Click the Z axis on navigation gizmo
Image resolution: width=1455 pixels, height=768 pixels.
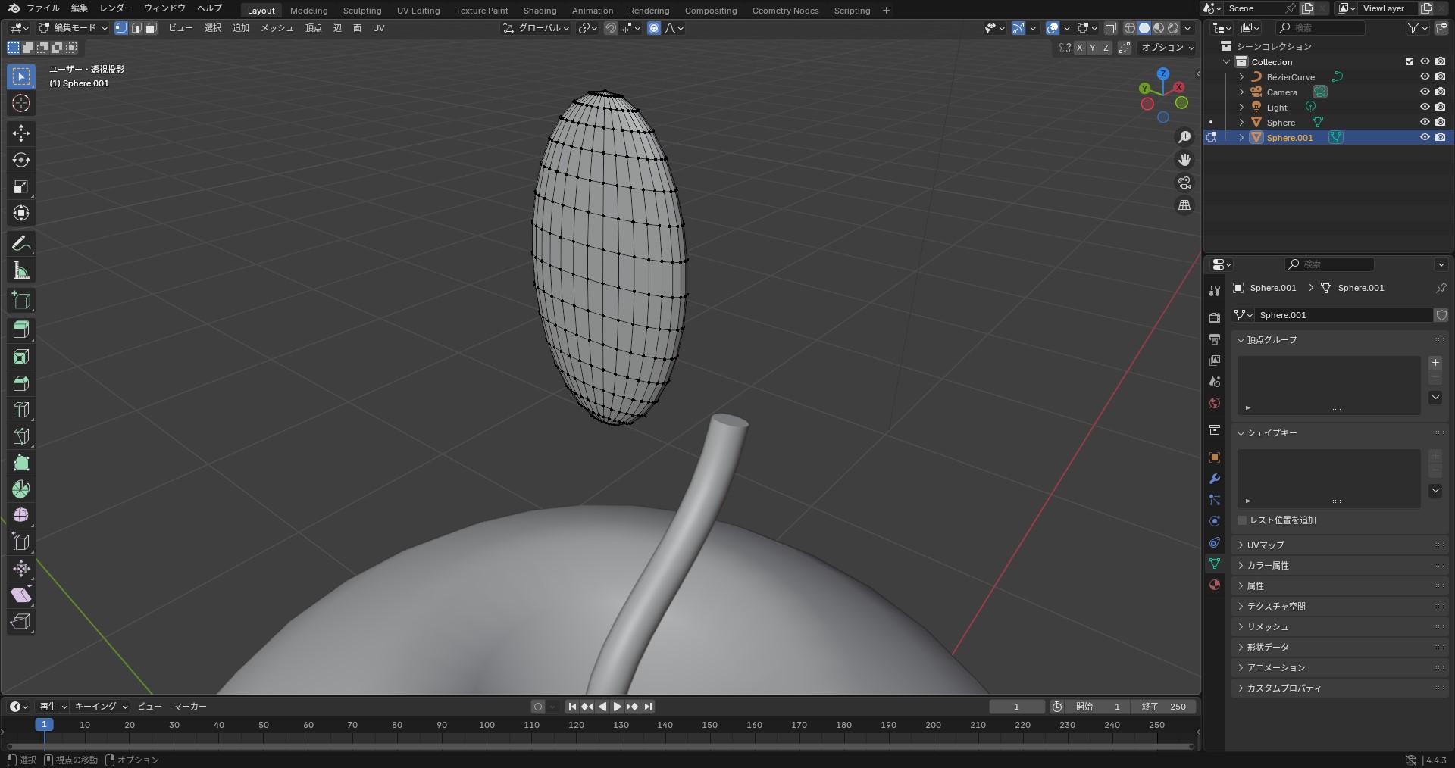pos(1163,73)
